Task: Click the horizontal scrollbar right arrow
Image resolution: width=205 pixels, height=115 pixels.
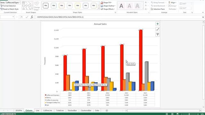Action: [201, 111]
